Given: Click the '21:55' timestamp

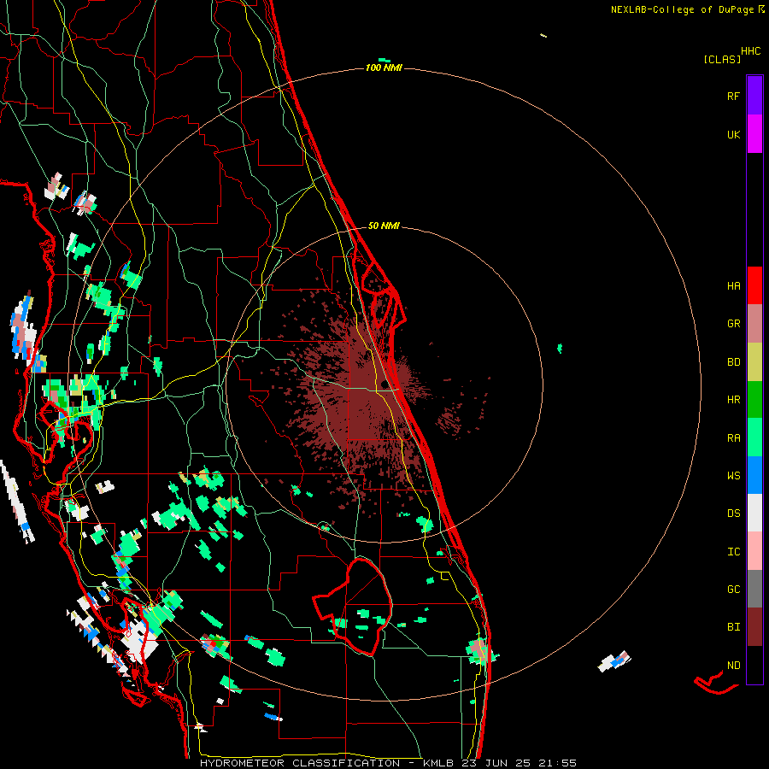Looking at the screenshot, I should (560, 763).
